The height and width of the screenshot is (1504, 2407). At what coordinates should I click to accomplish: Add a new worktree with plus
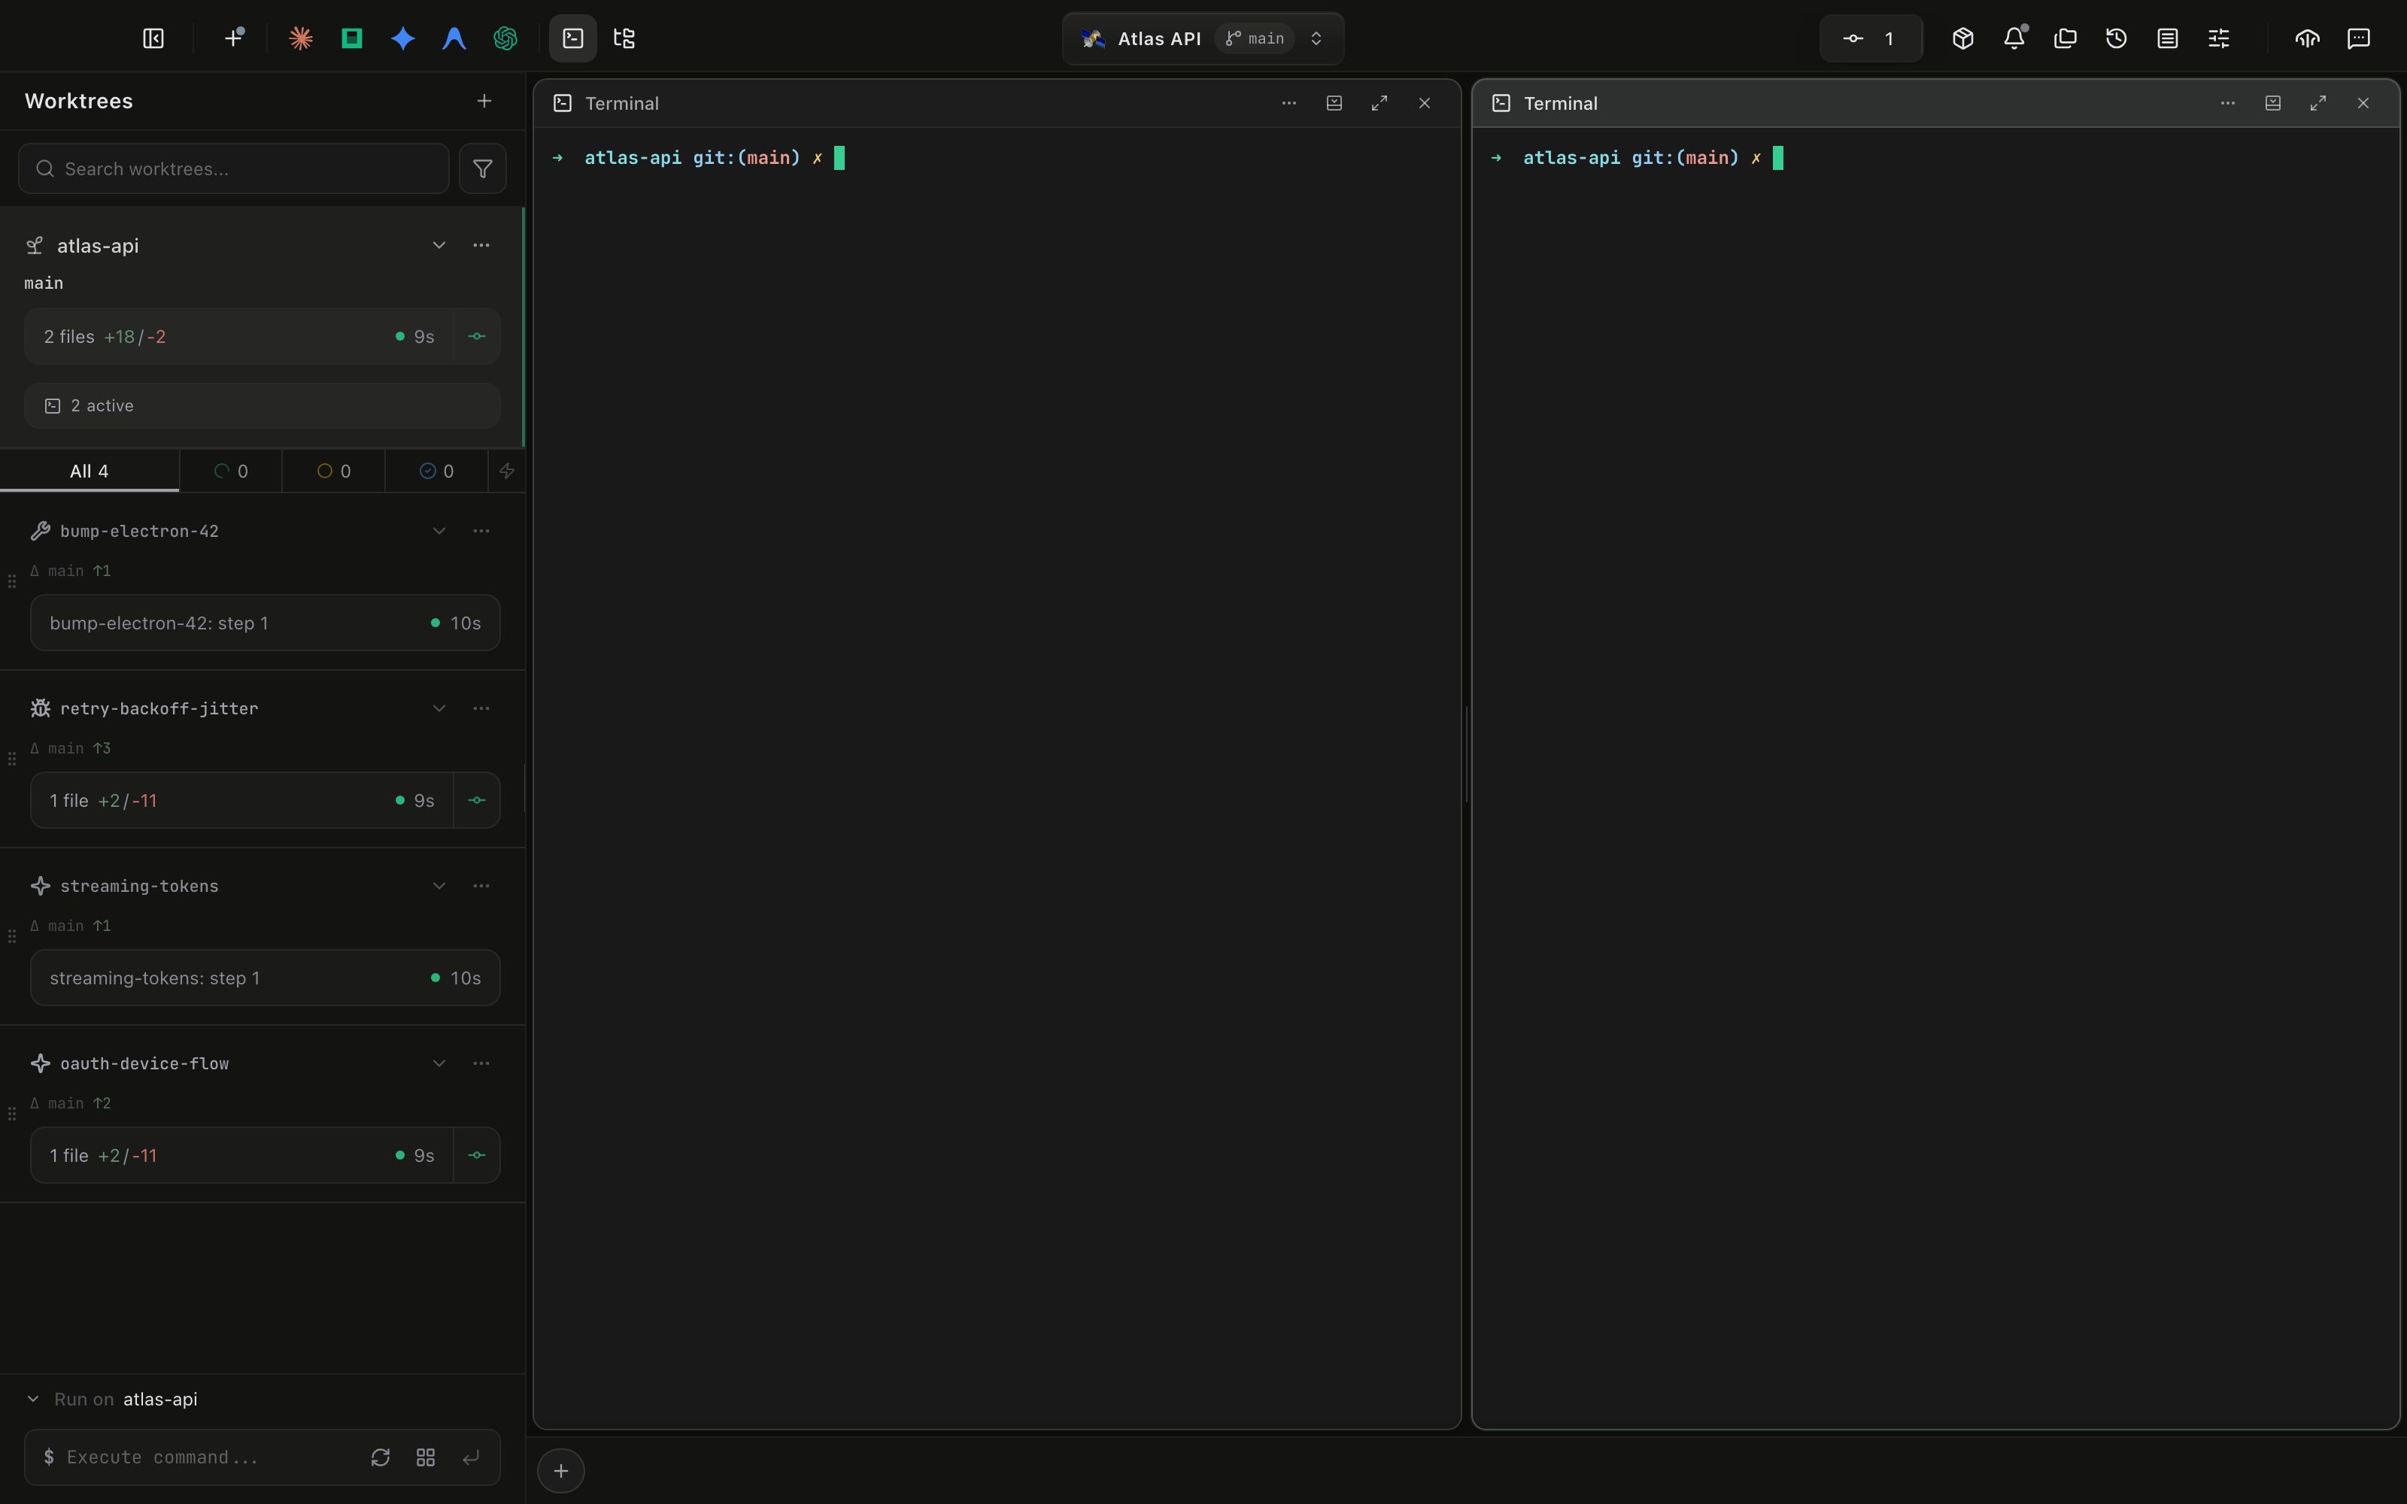pos(484,101)
